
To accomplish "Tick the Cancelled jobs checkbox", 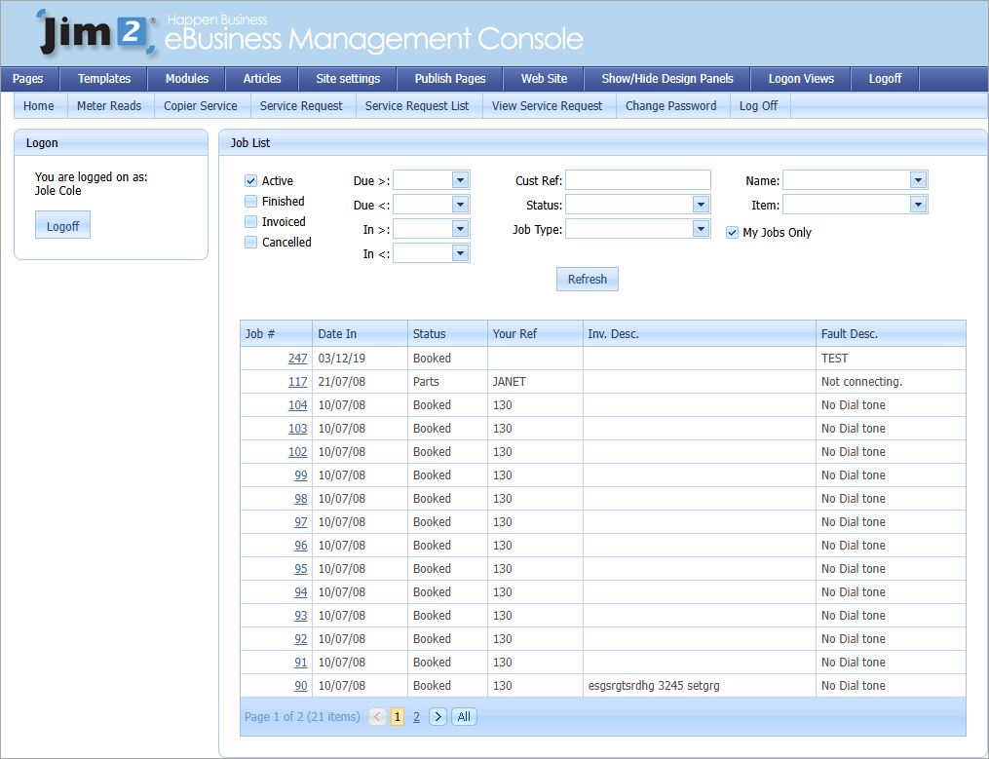I will point(250,243).
